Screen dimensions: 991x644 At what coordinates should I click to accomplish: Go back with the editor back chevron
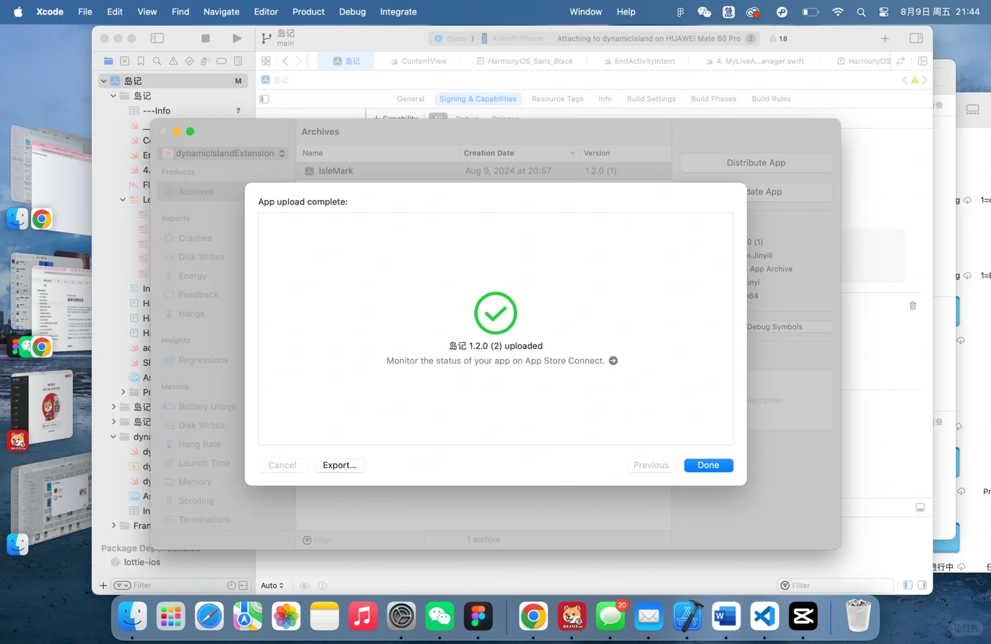(285, 61)
